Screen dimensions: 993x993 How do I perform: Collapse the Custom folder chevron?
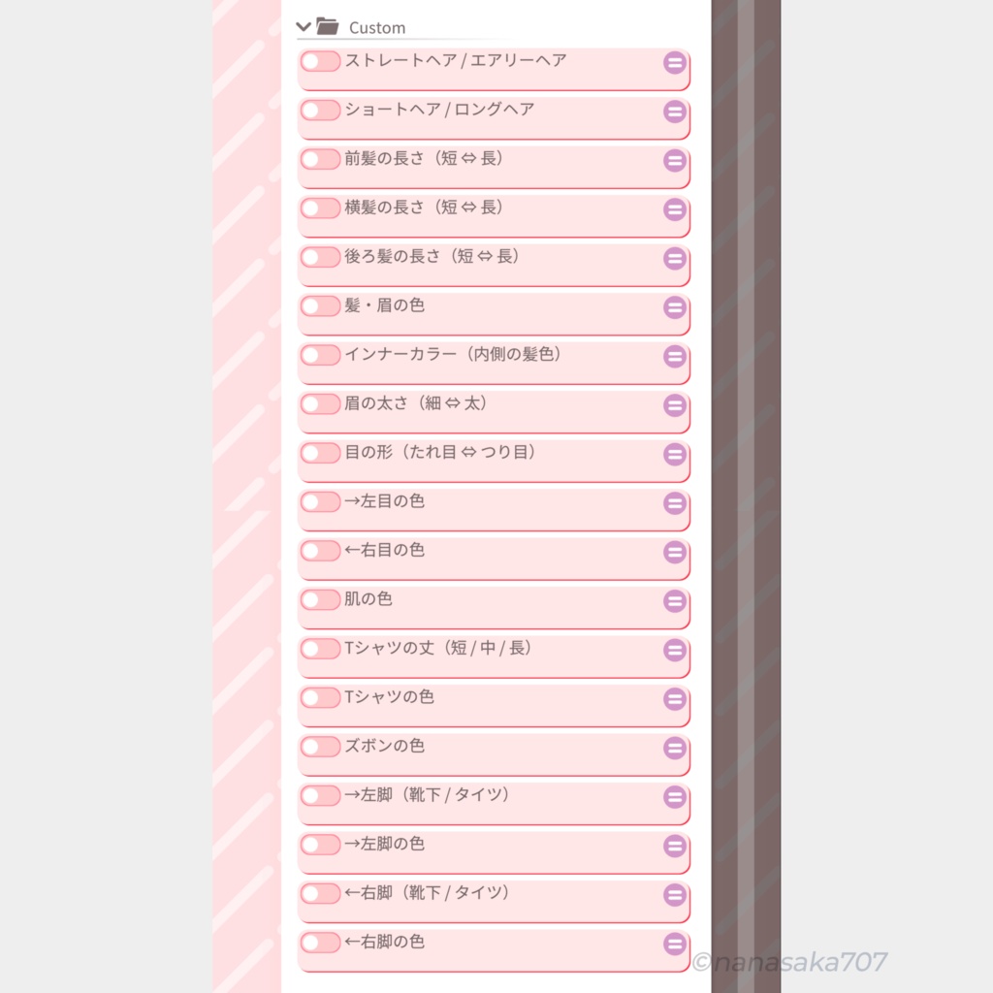pos(304,26)
